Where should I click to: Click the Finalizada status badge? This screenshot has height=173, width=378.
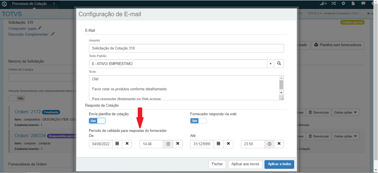coord(51,112)
